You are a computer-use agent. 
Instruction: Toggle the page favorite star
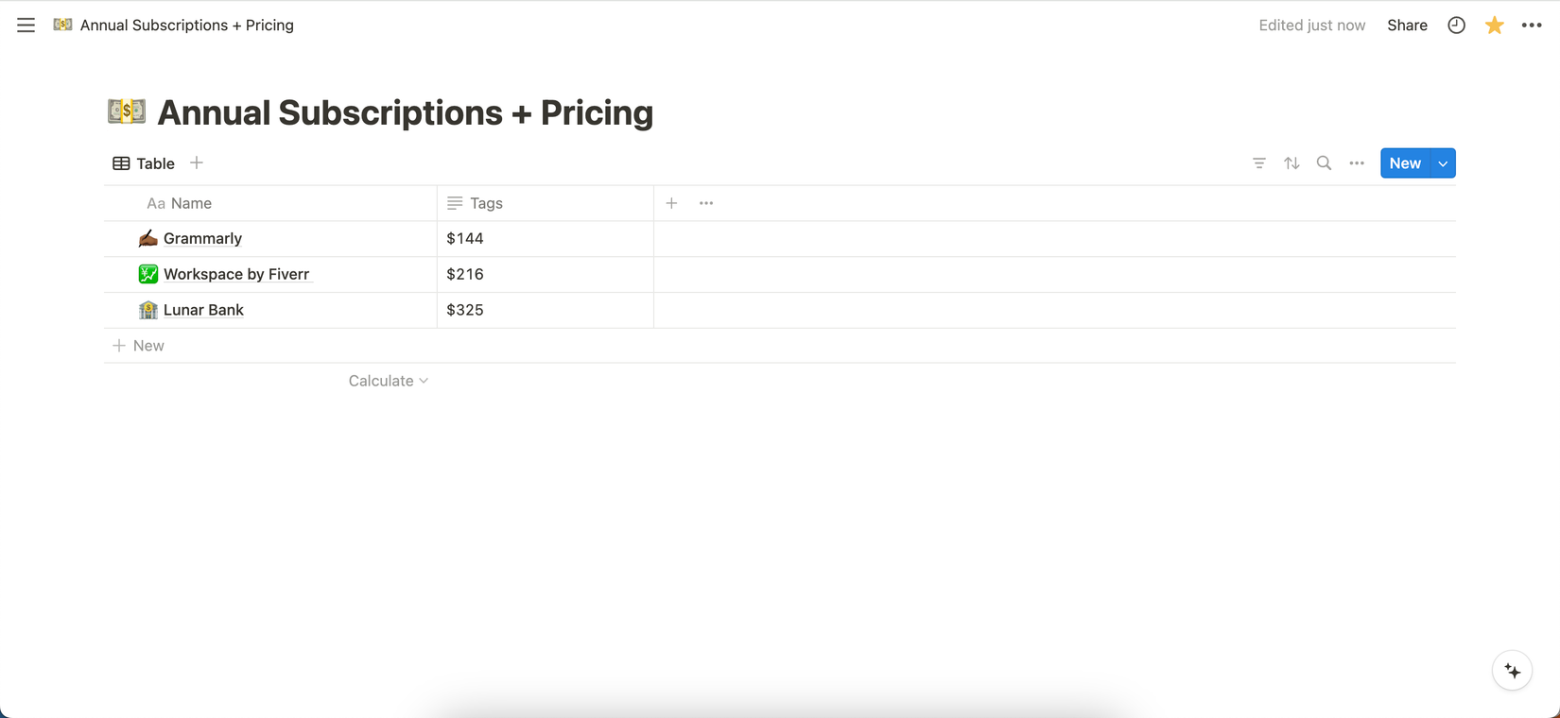pyautogui.click(x=1494, y=25)
